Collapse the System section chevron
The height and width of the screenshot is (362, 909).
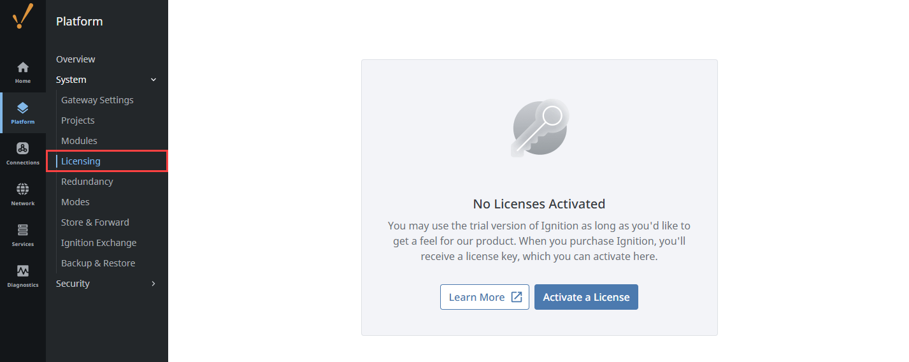pyautogui.click(x=153, y=80)
